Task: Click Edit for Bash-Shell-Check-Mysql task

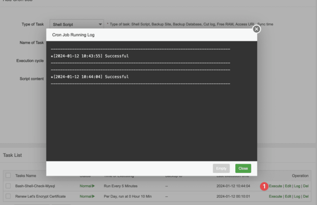Action: point(288,186)
